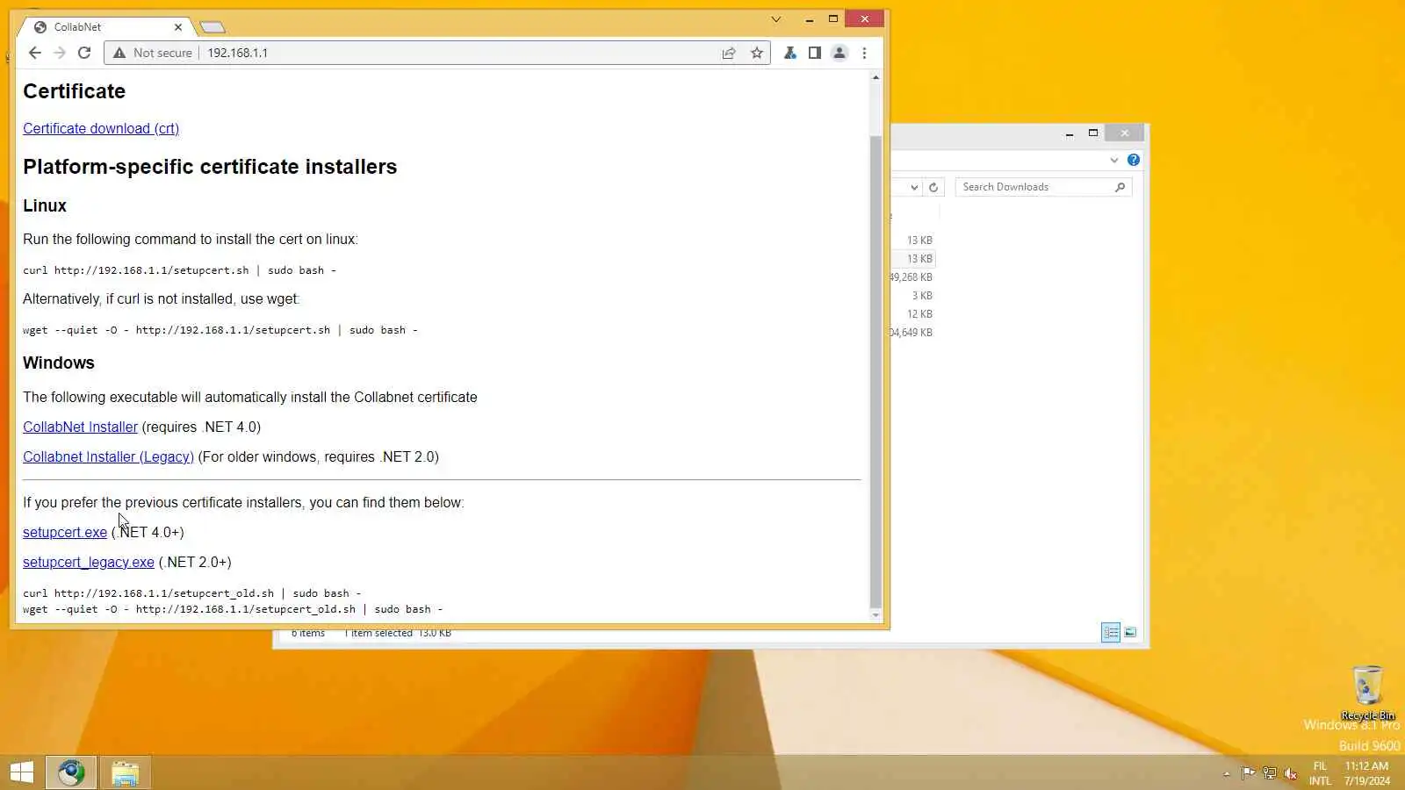1405x790 pixels.
Task: Download the certificate (crt) link
Action: point(101,128)
